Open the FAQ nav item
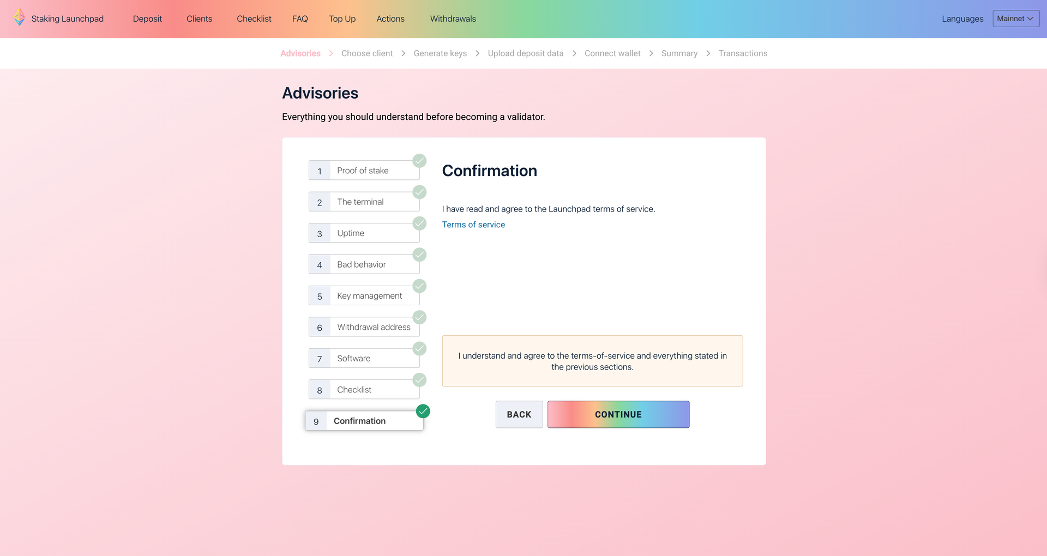The height and width of the screenshot is (556, 1047). [300, 18]
